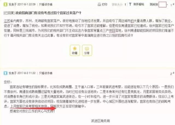Click the underlined 项目 keyword link
Viewport: 175px width, 125px height.
[x=112, y=30]
